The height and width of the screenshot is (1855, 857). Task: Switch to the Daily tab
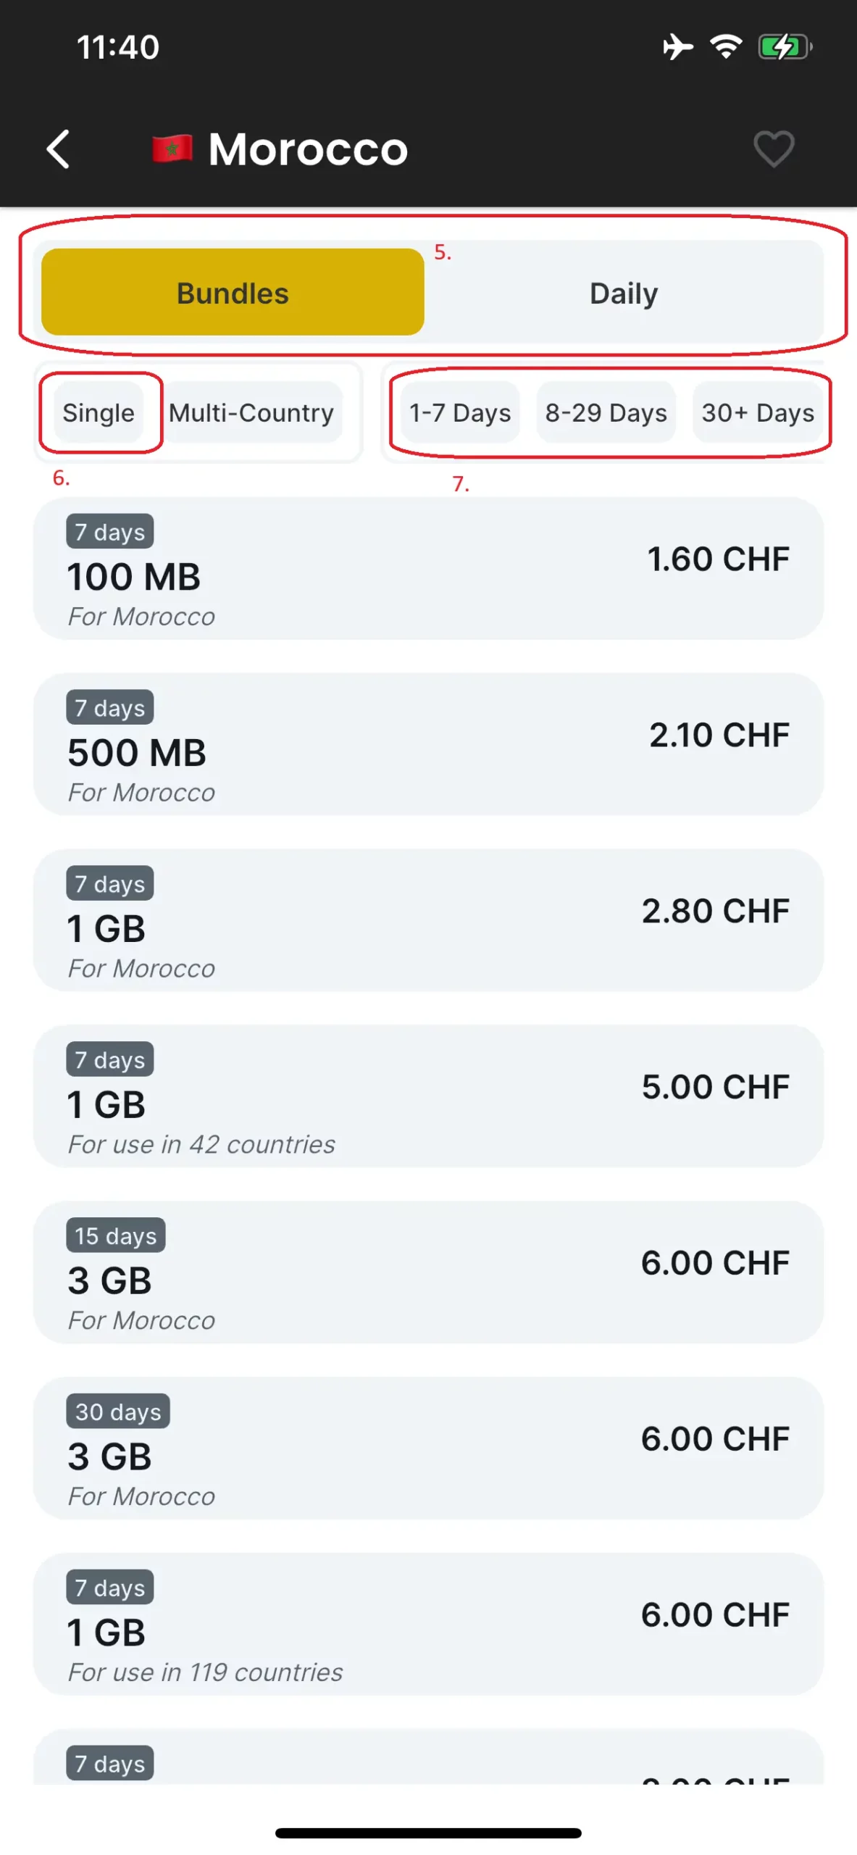pyautogui.click(x=623, y=293)
